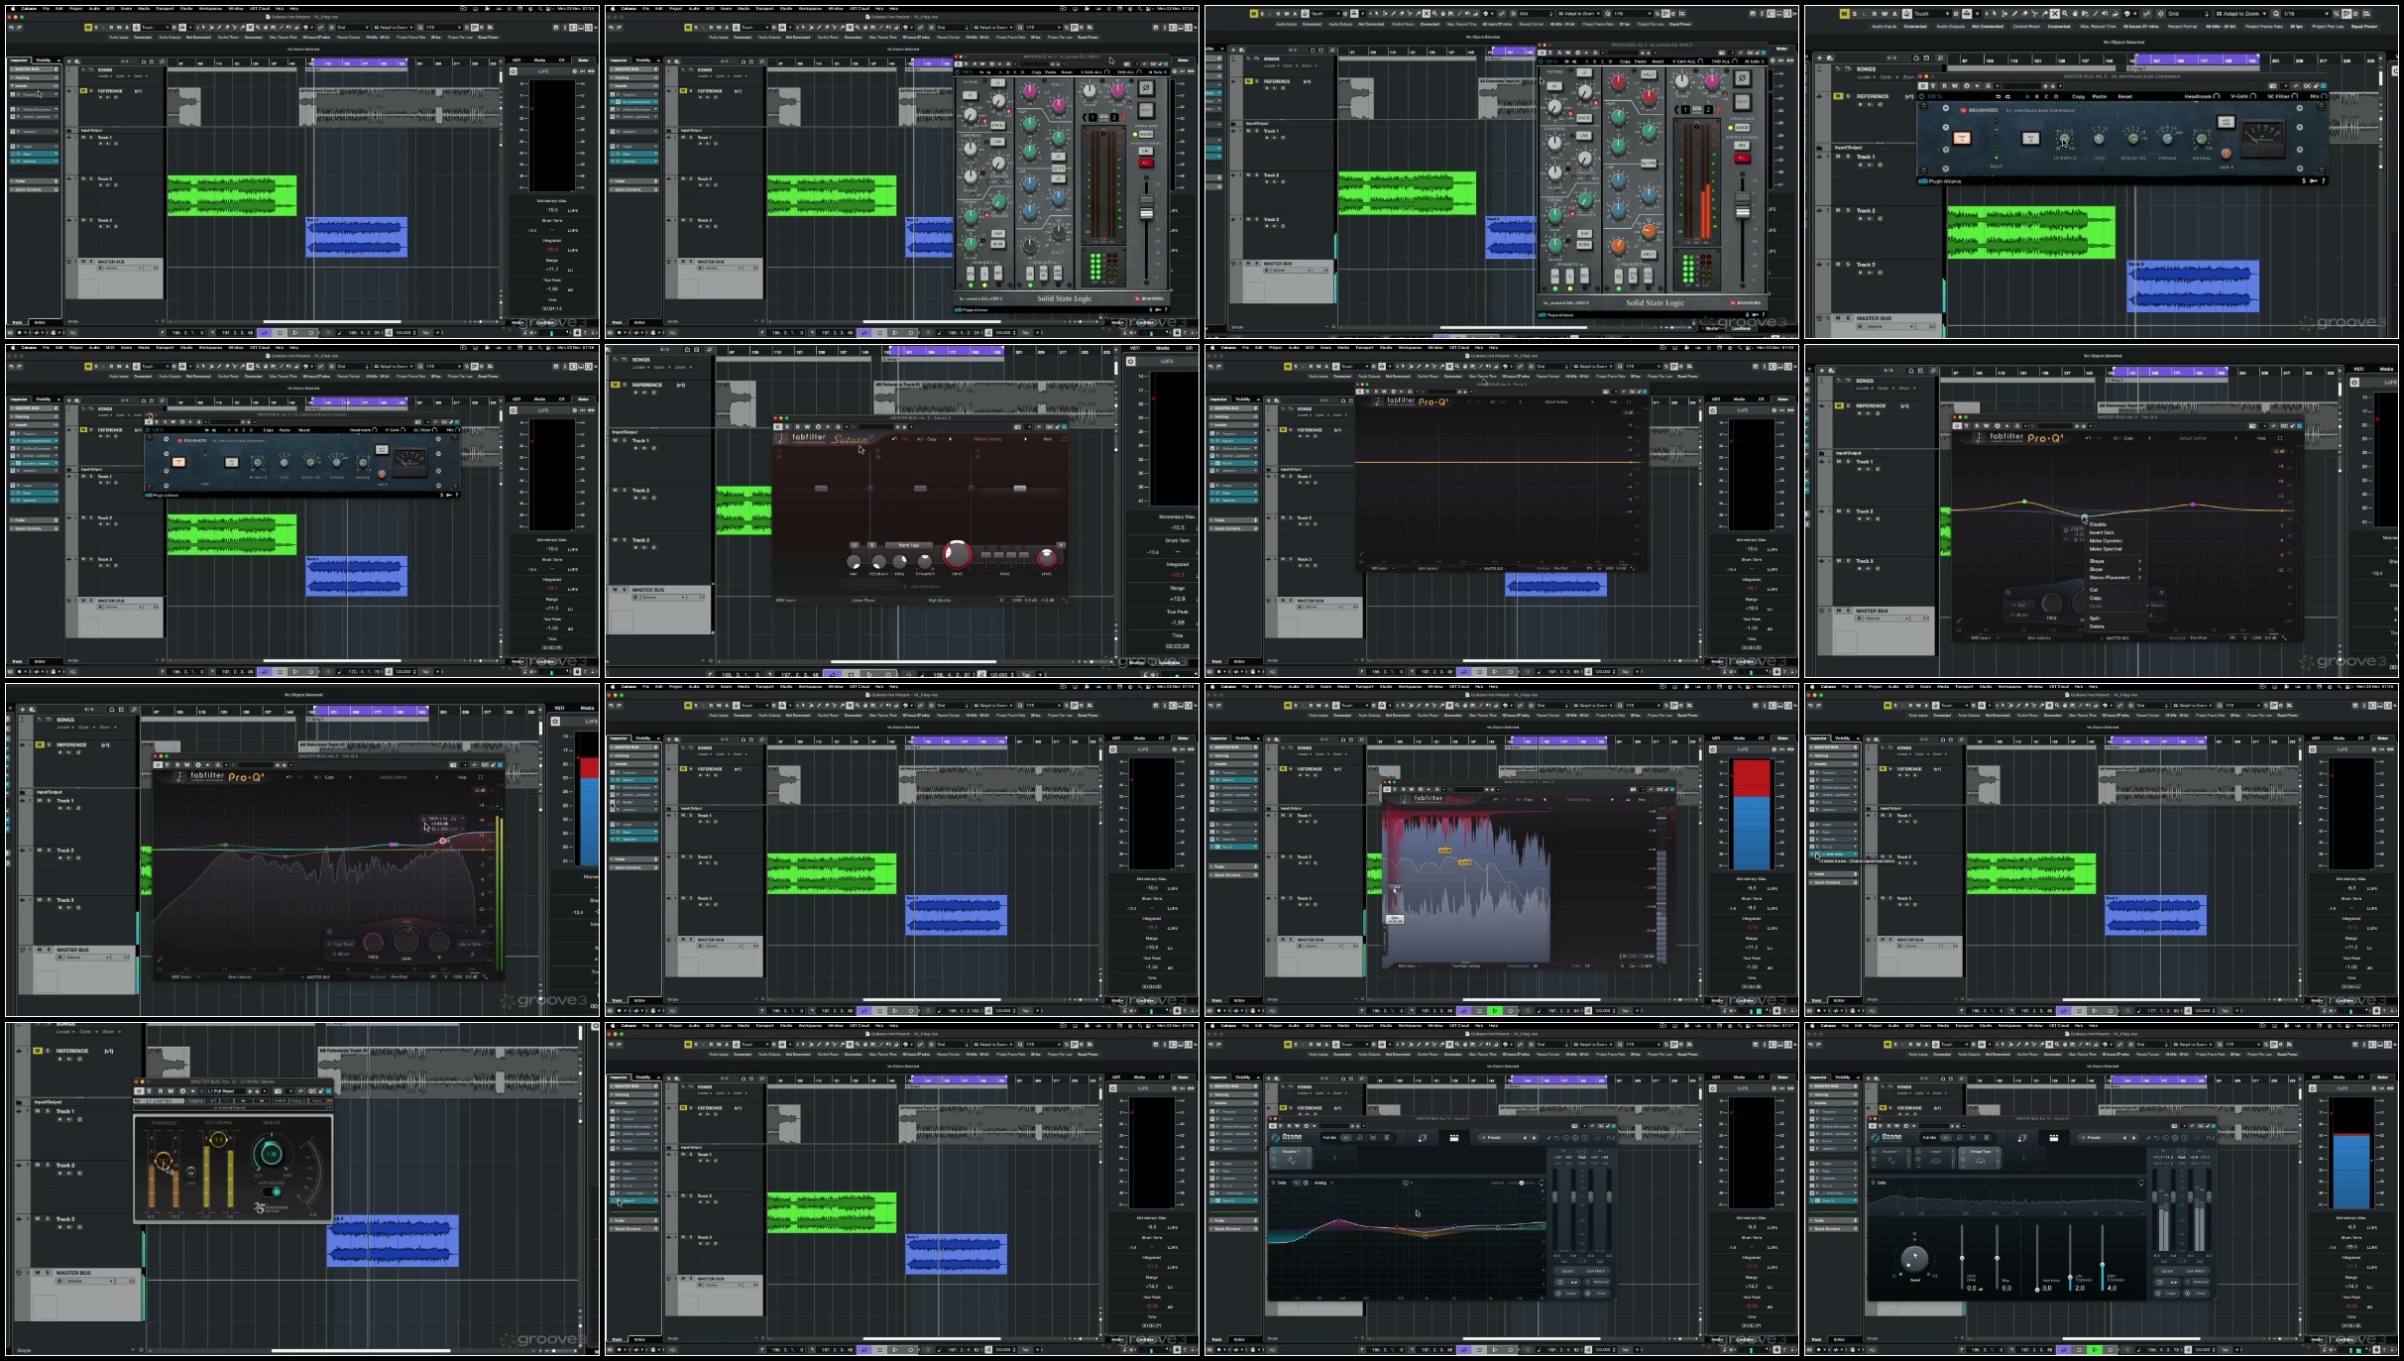Viewport: 2404px width, 1361px height.
Task: Click transport Play, SSL frame with menu bar
Action: pos(895,332)
